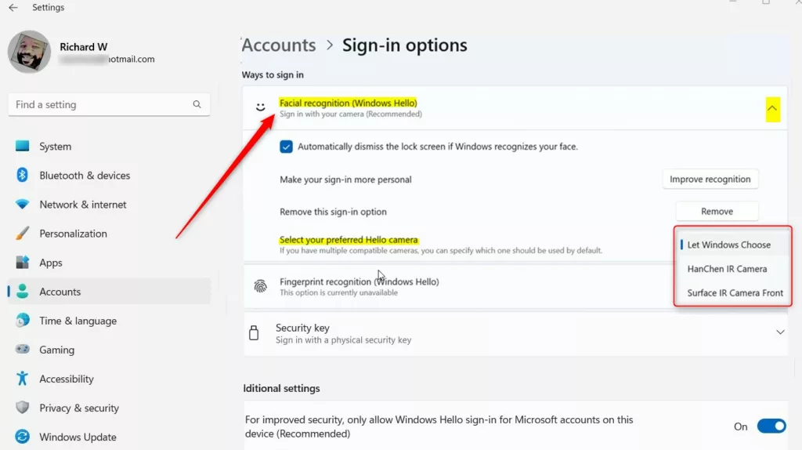Click the Windows Update icon
This screenshot has width=802, height=450.
[x=23, y=437]
